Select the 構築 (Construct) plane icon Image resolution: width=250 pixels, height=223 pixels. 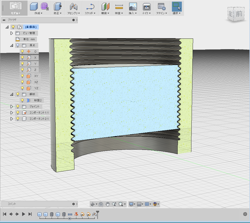point(105,7)
